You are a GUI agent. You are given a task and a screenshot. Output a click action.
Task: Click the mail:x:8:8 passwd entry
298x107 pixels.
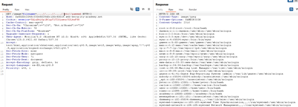192,51
